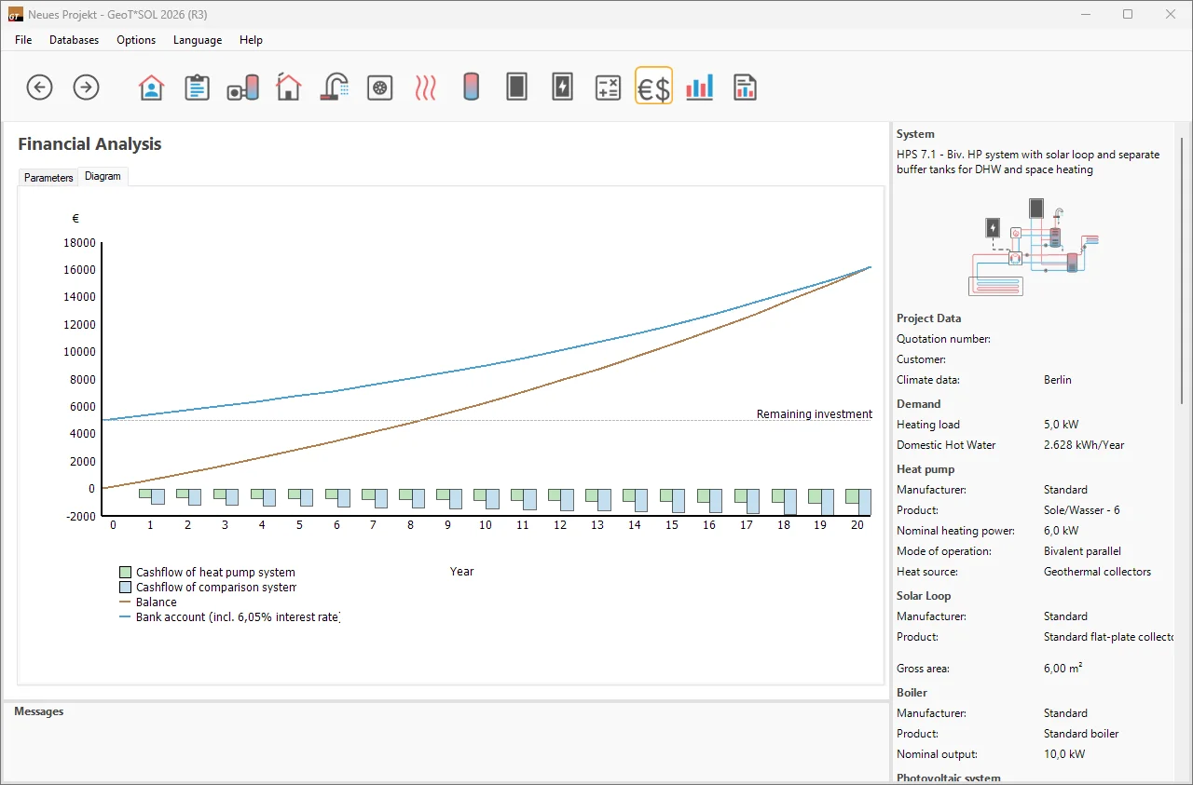Open the domestic hot water tap icon
Viewport: 1193px width, 785px height.
(335, 88)
